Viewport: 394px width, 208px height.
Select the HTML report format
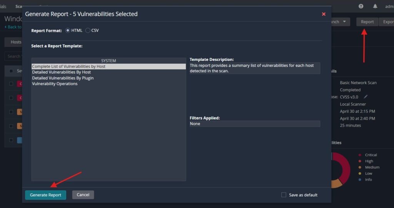click(x=68, y=30)
